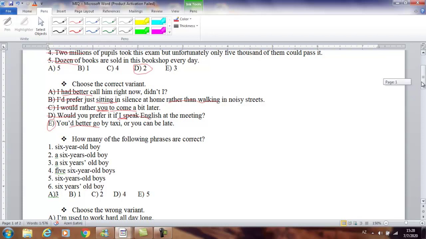Click the Windows Start button
426x239 pixels.
(x=7, y=233)
